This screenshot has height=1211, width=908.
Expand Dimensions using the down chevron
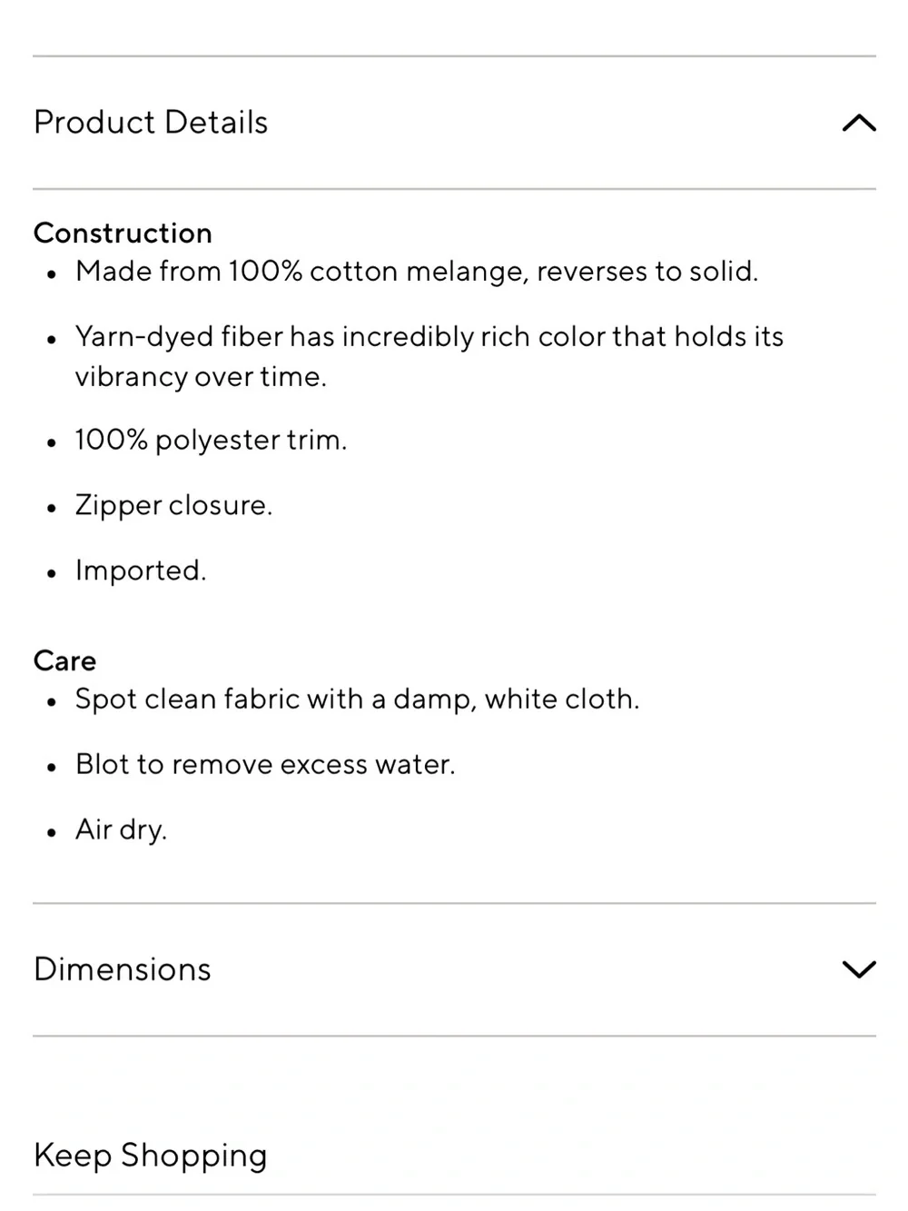point(858,969)
